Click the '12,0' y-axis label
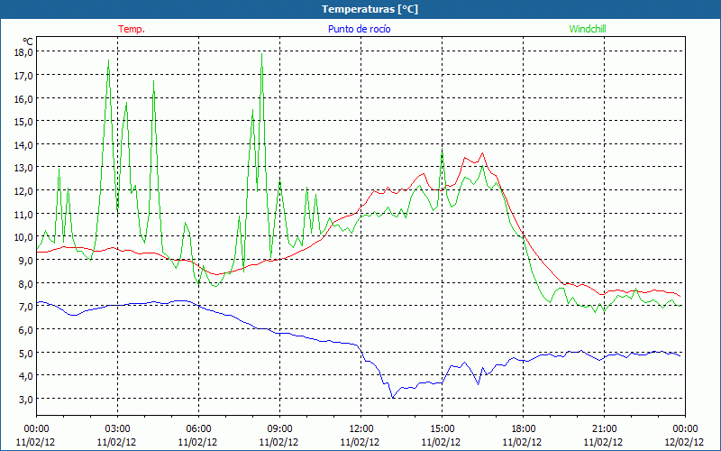Image resolution: width=721 pixels, height=451 pixels. tap(23, 190)
